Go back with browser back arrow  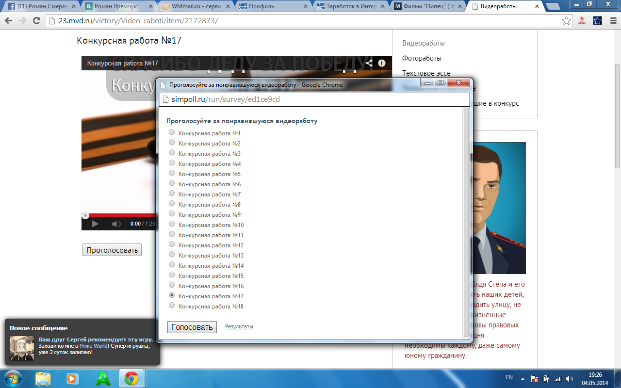8,21
